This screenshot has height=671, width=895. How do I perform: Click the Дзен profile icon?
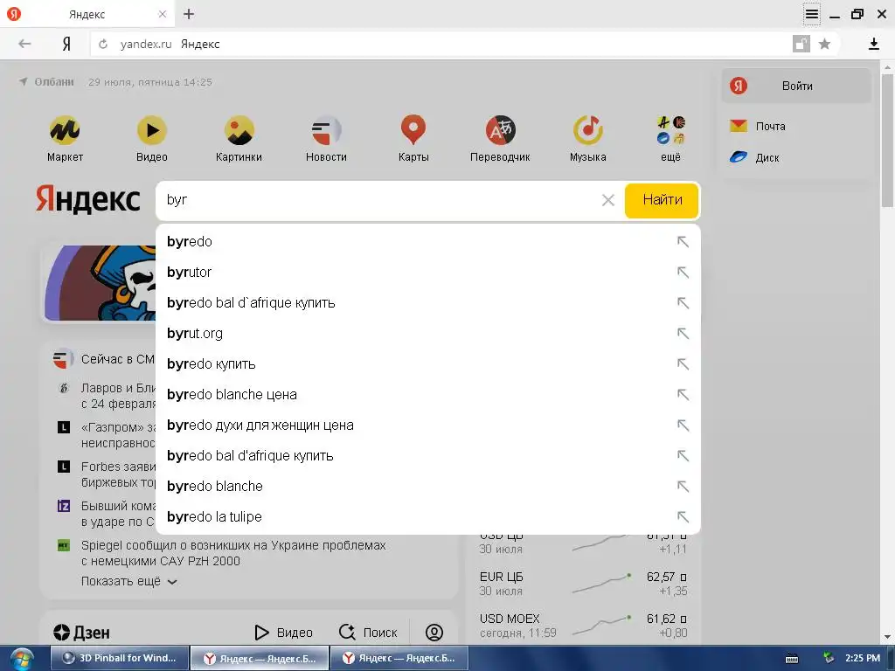[434, 633]
